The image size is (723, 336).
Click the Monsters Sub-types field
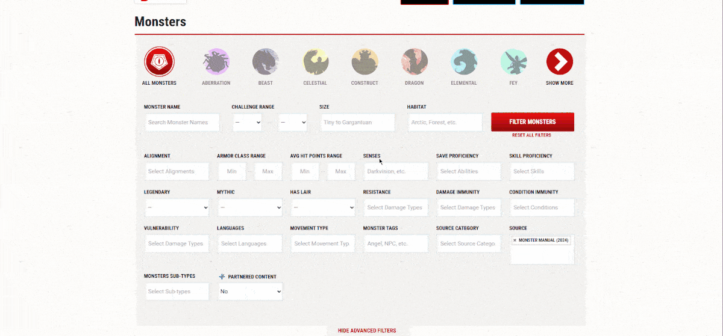177,292
